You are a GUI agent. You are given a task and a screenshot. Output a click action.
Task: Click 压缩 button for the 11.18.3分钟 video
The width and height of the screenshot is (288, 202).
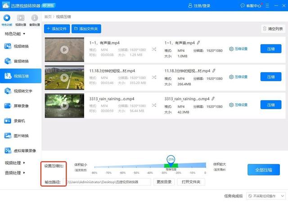pyautogui.click(x=271, y=77)
